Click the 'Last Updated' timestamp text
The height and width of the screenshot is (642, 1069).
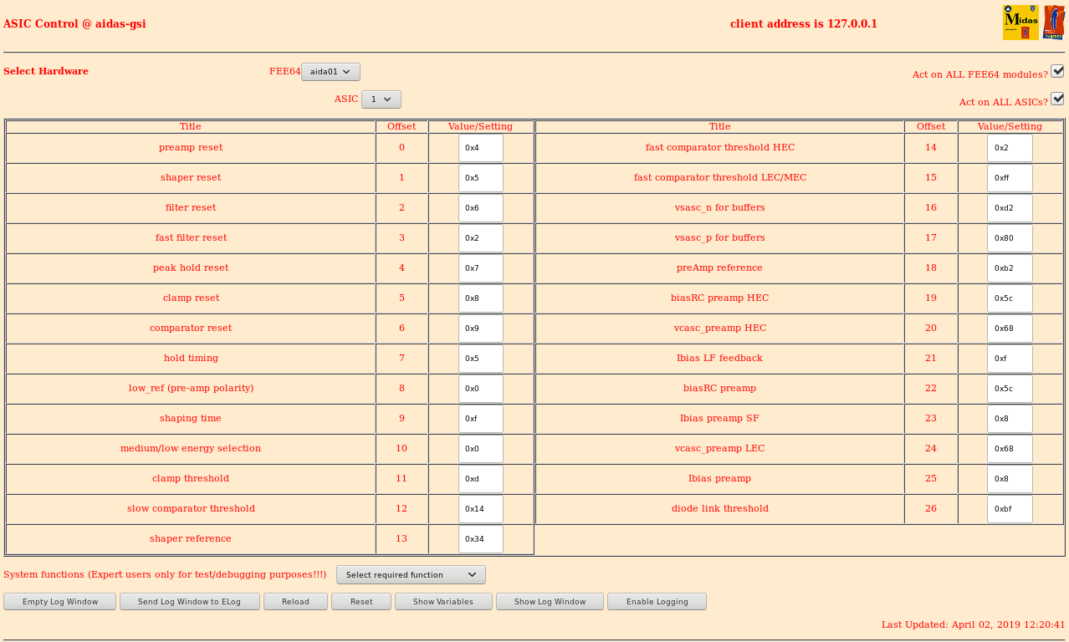coord(974,624)
